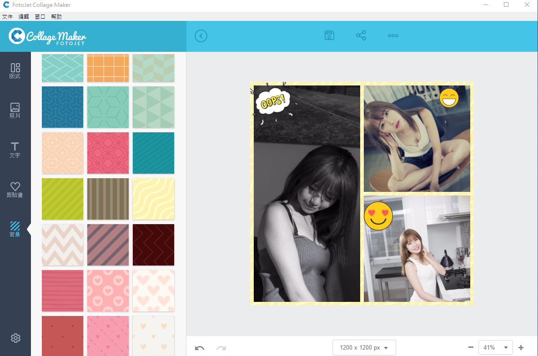Open settings gear in left sidebar
Viewport: 538px width, 356px height.
tap(15, 338)
